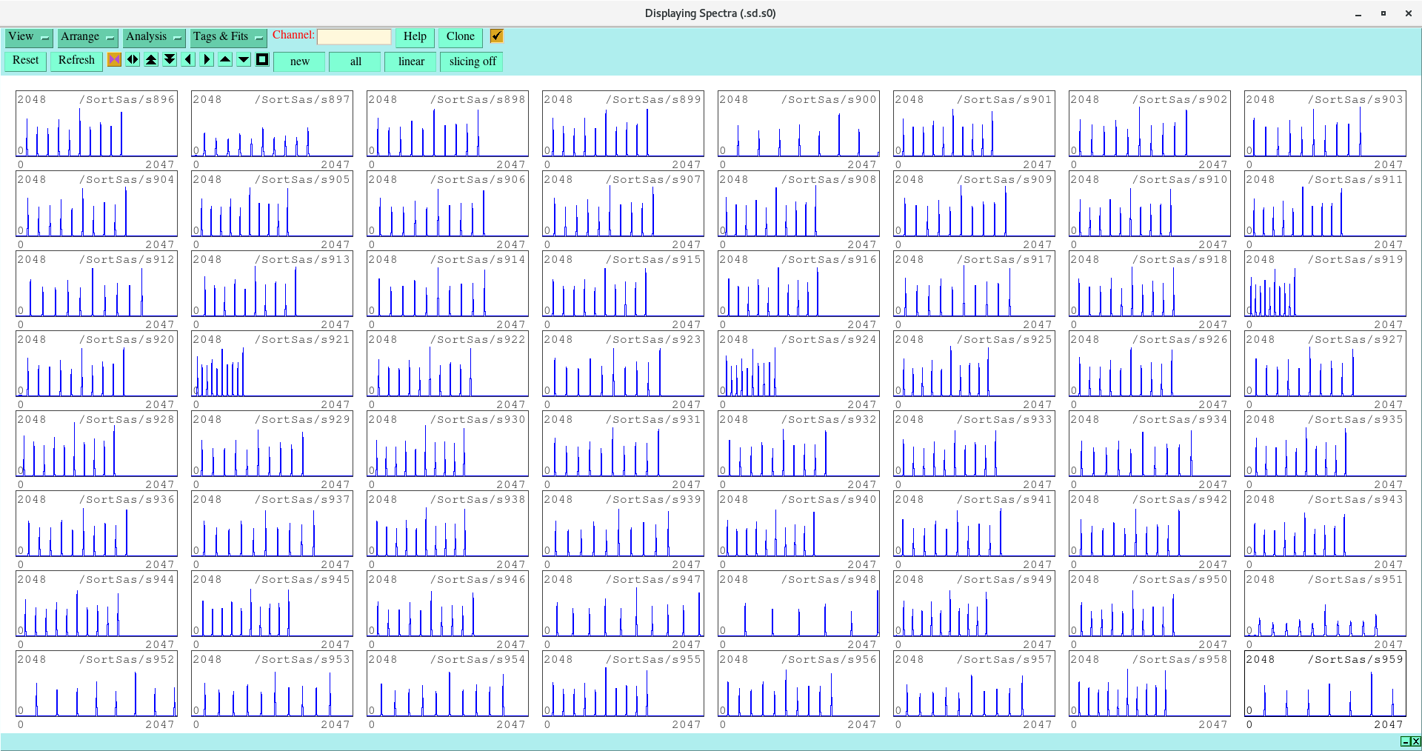
Task: Select spectrum /SortSas/s942
Action: (x=1149, y=524)
